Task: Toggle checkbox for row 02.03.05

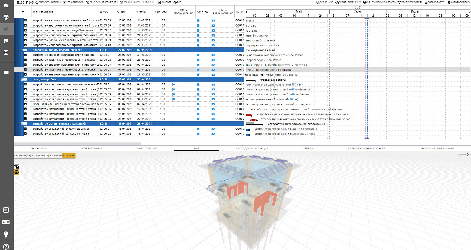Action: (26, 21)
